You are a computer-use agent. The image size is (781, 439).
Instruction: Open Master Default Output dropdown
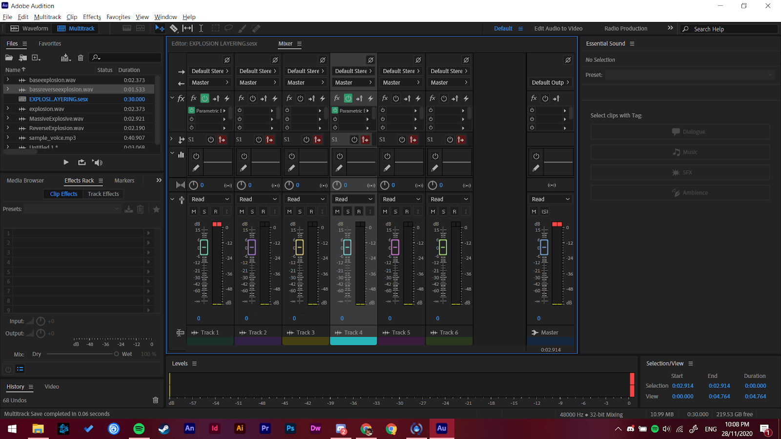tap(551, 83)
